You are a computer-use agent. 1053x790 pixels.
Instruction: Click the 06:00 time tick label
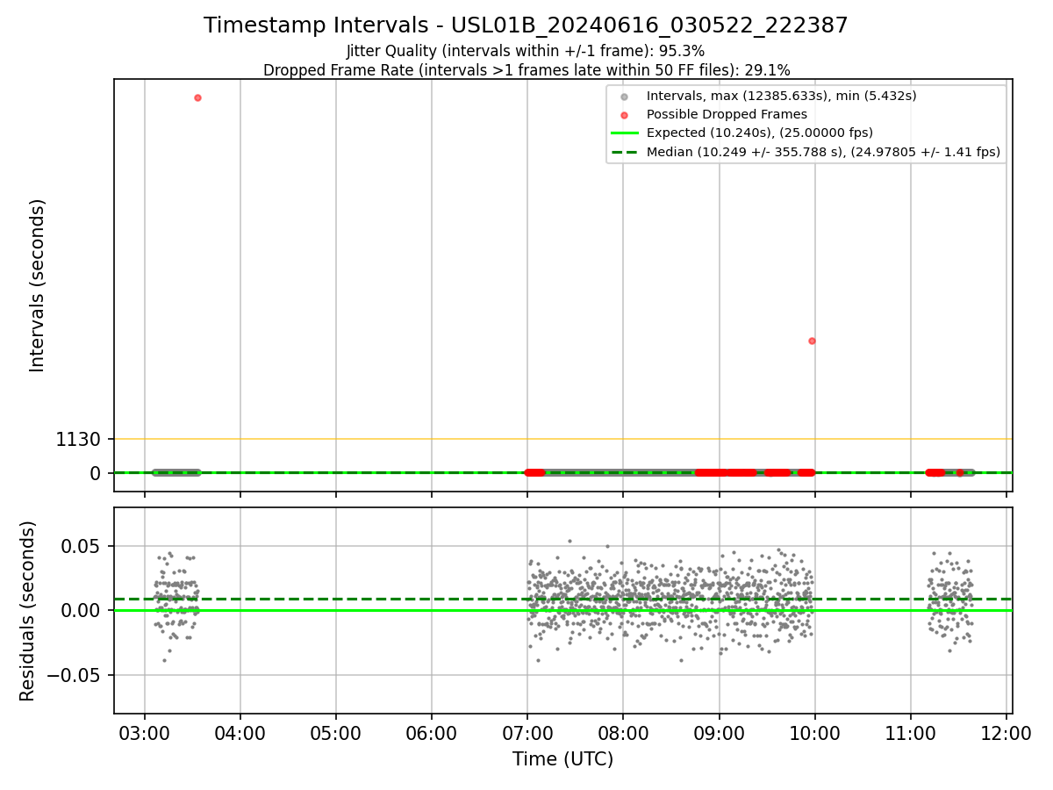[x=432, y=732]
